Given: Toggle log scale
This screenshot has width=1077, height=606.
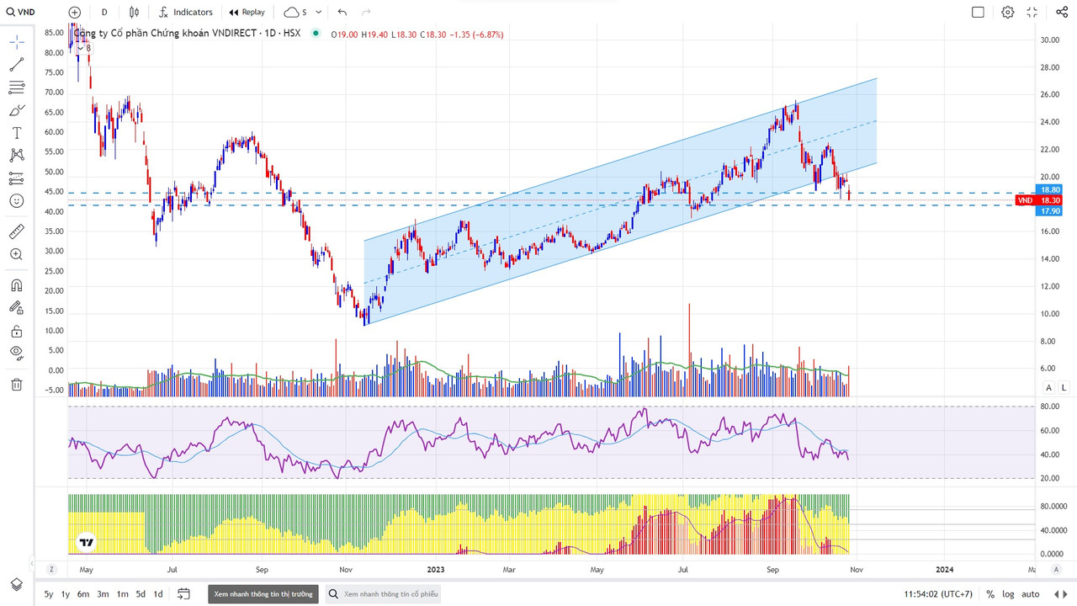Looking at the screenshot, I should (x=1008, y=594).
